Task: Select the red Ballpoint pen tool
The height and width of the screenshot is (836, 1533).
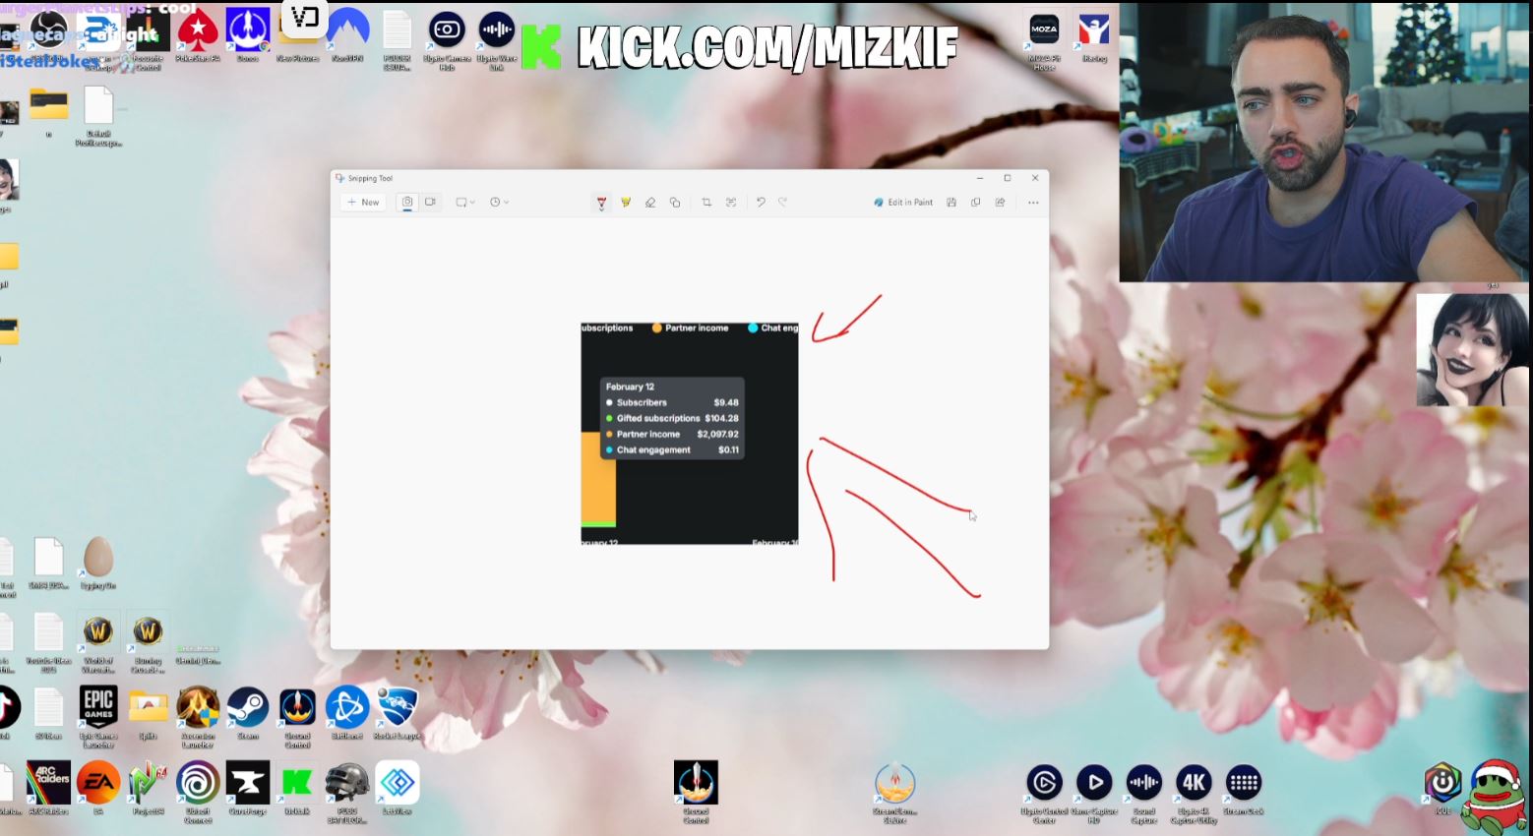Action: click(x=601, y=203)
